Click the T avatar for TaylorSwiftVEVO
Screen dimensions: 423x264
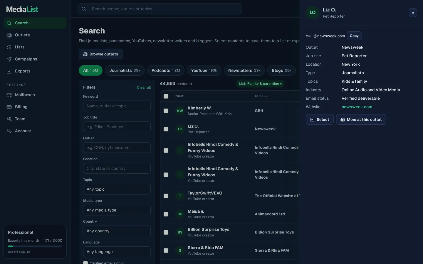tap(180, 196)
